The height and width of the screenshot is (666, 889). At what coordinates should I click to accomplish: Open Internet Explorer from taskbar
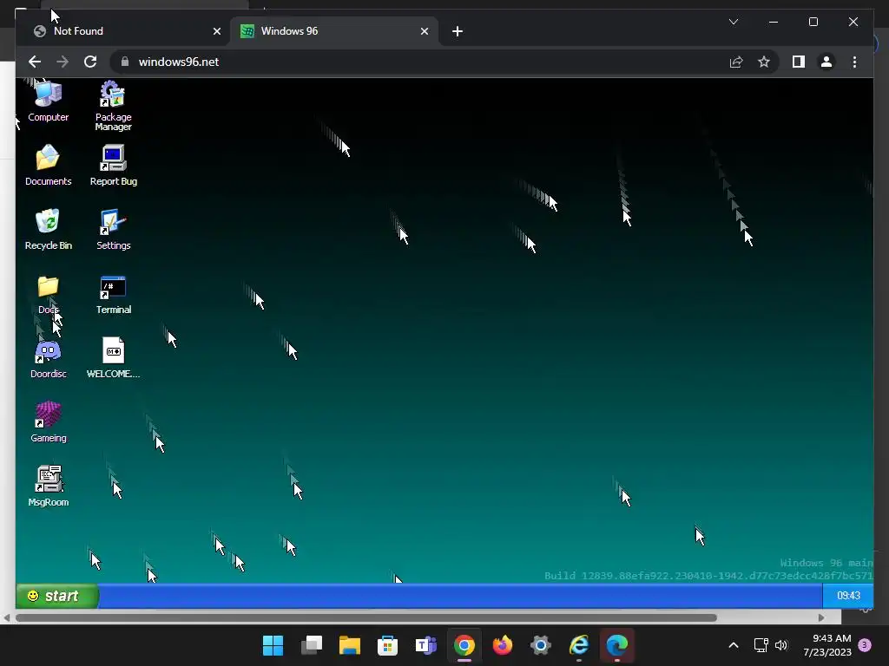click(x=579, y=645)
